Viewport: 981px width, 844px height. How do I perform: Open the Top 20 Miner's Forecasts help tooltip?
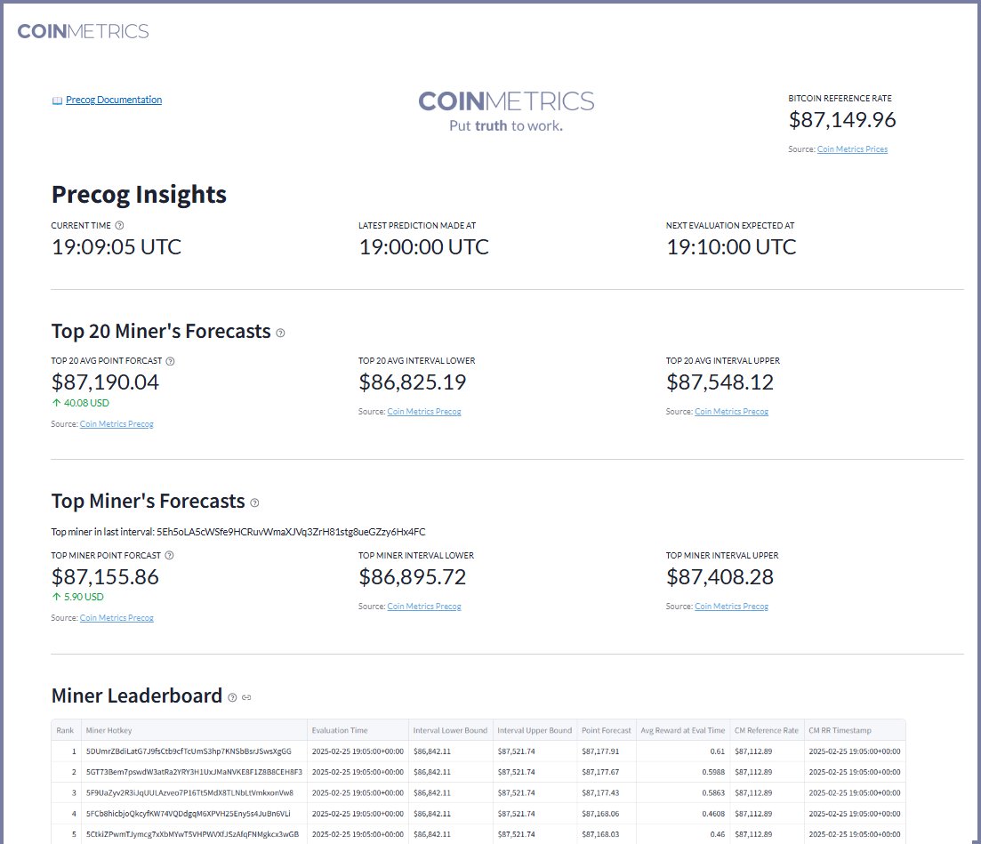tap(280, 332)
